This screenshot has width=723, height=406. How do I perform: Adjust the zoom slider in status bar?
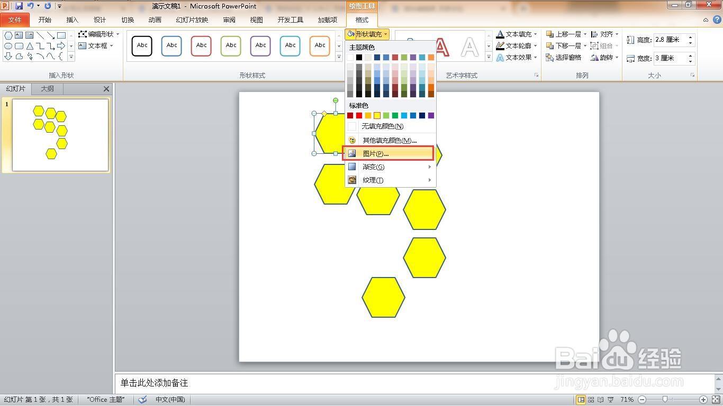[665, 400]
